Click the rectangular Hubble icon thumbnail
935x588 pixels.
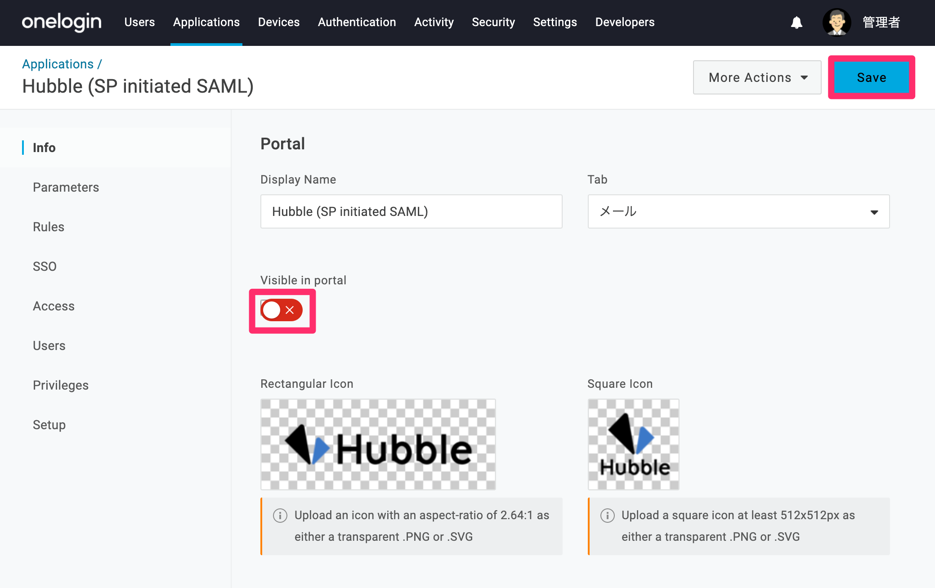(x=378, y=444)
